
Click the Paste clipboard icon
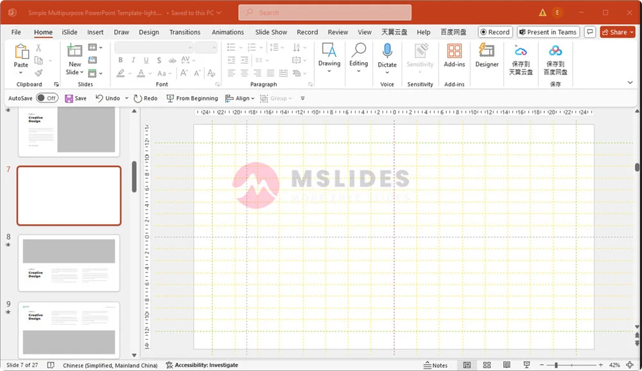click(x=21, y=53)
